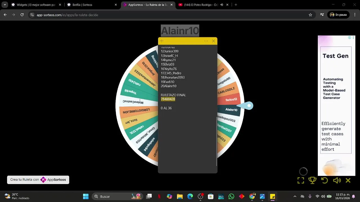Click the 20Alainr10 note entry
Image resolution: width=360 pixels, height=202 pixels.
(x=168, y=86)
